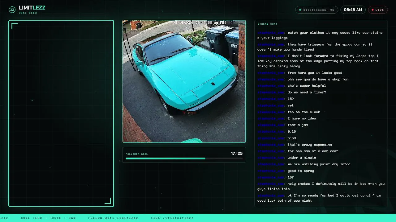Click the chat message about sap stains

tap(321, 35)
